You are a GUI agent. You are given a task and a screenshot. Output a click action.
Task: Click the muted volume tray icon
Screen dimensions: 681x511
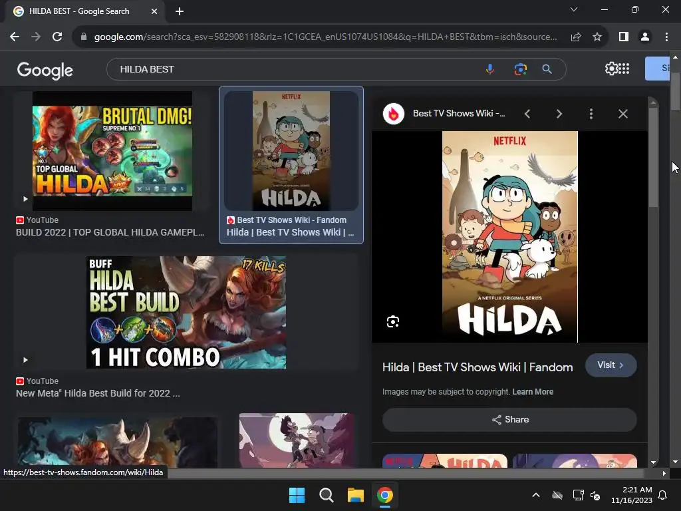point(595,495)
